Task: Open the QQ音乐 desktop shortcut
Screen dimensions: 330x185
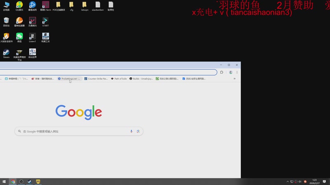Action: pyautogui.click(x=19, y=6)
